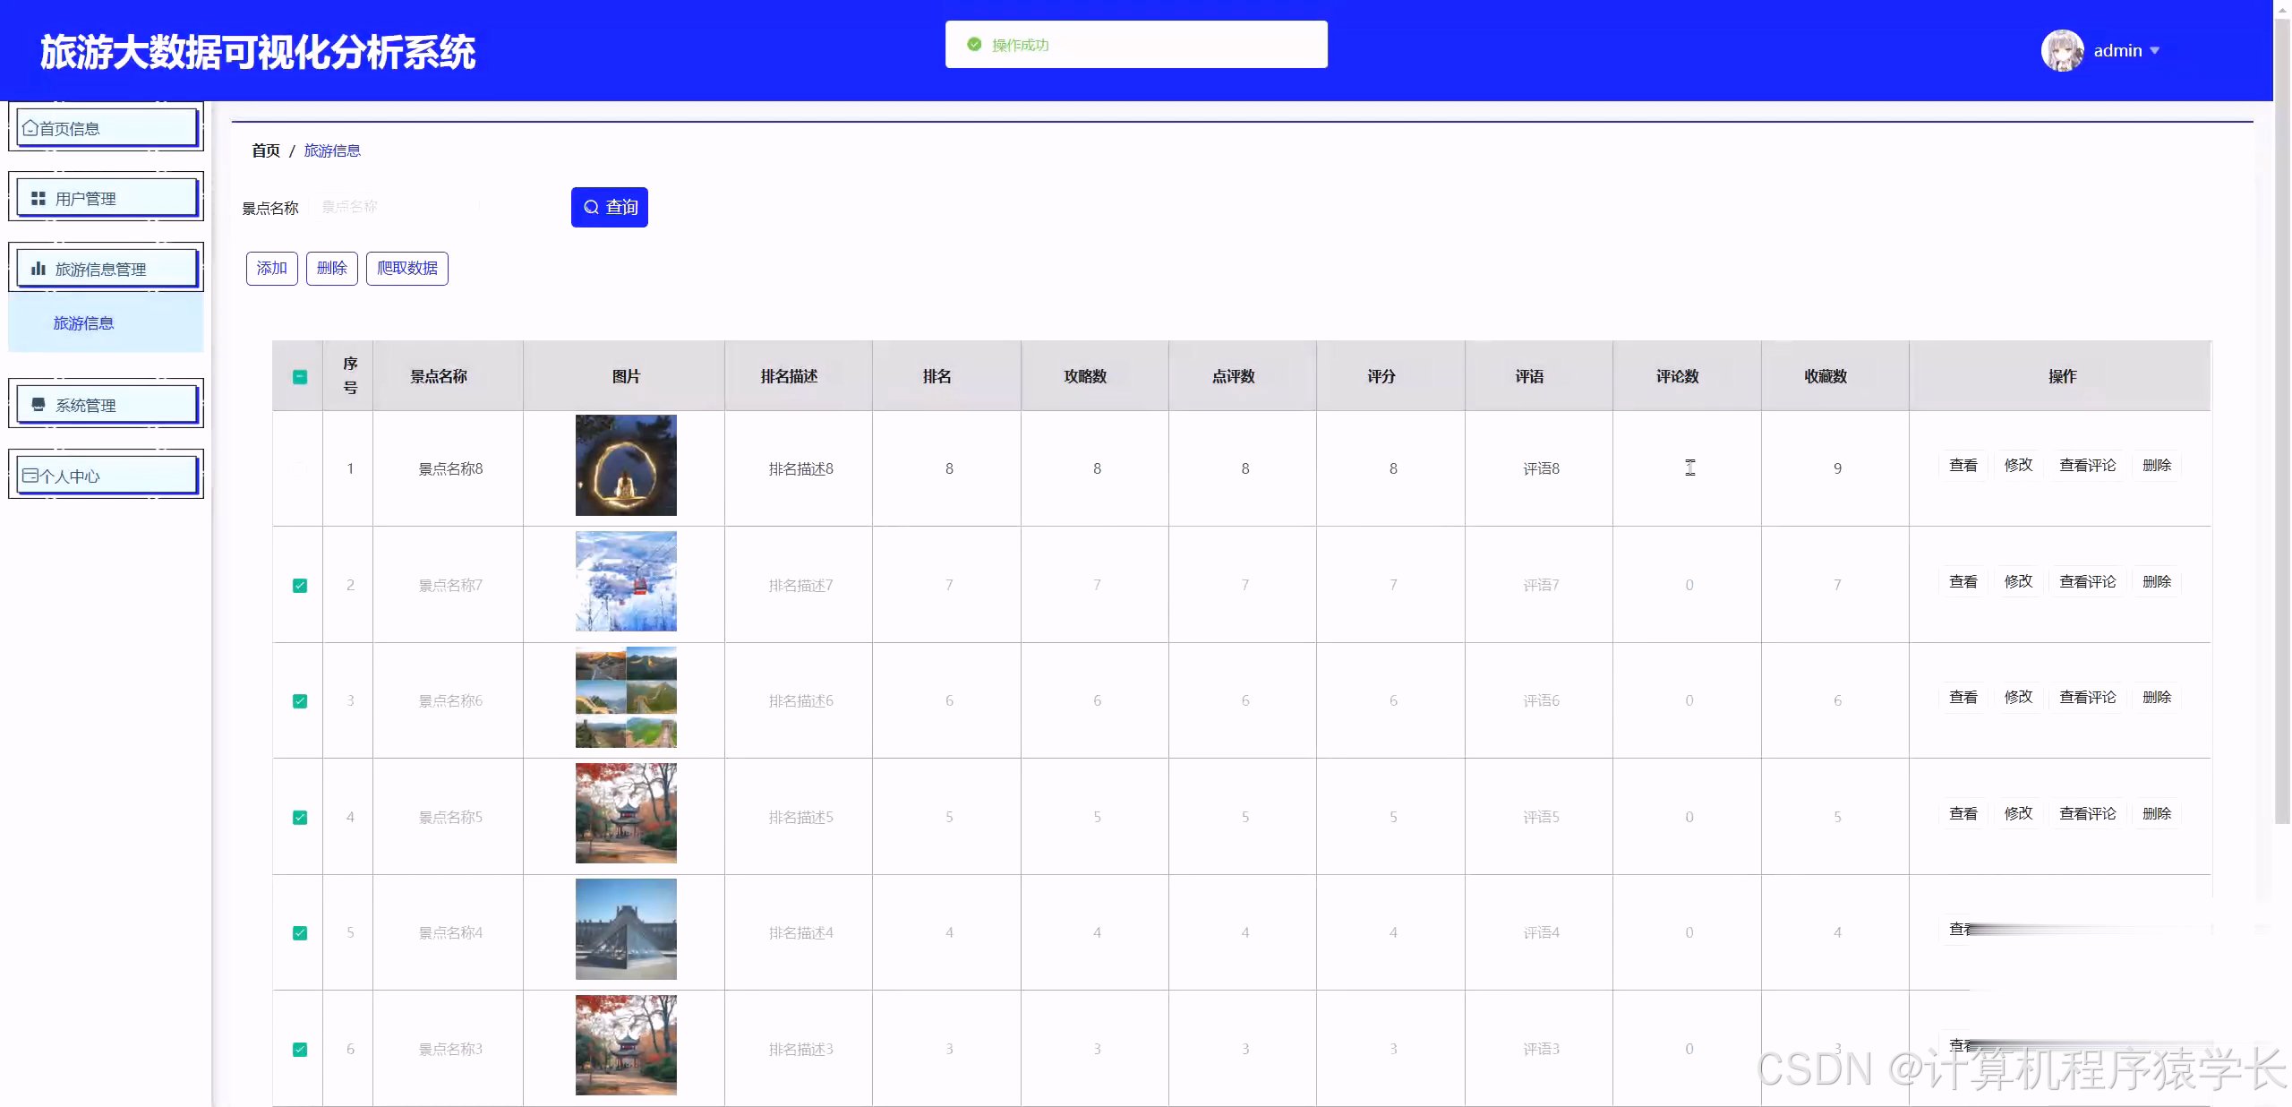The image size is (2292, 1107).
Task: Click the green success icon in the notification
Action: click(x=974, y=45)
